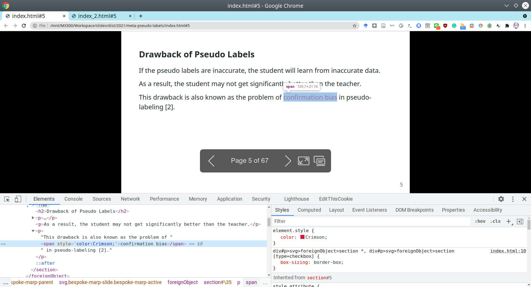The width and height of the screenshot is (531, 287).
Task: Click the fullscreen icon in slide controls
Action: tap(303, 161)
